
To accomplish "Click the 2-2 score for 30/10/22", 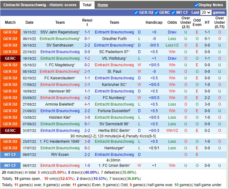I will [87, 45].
